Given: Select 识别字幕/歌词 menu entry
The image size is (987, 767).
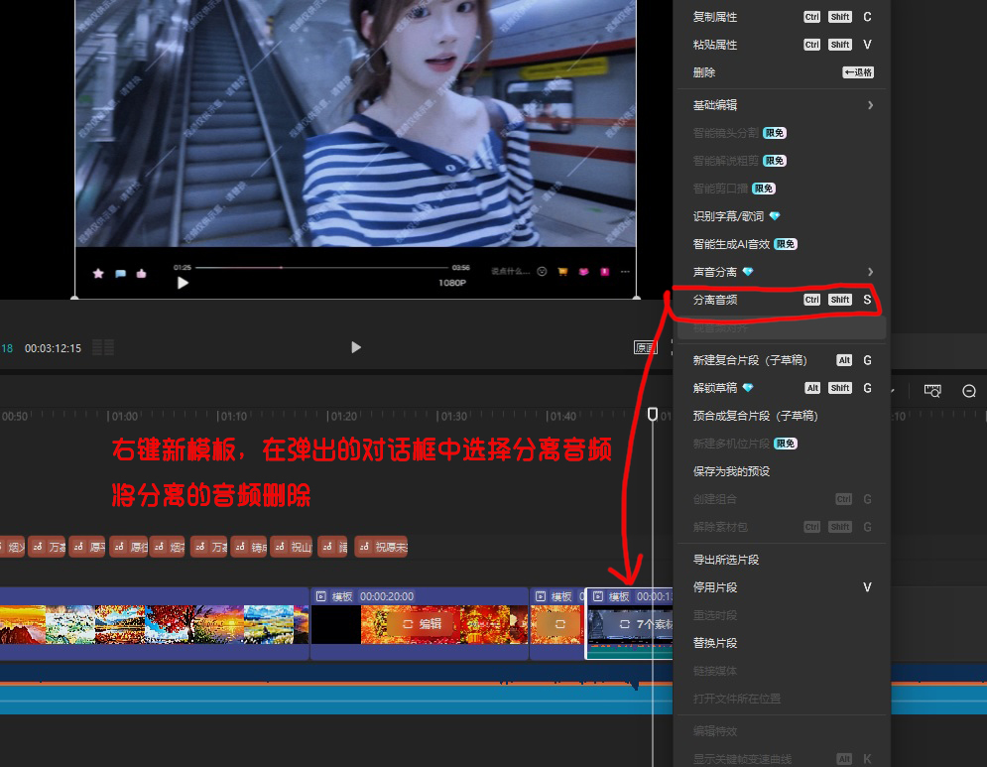Looking at the screenshot, I should pos(728,216).
